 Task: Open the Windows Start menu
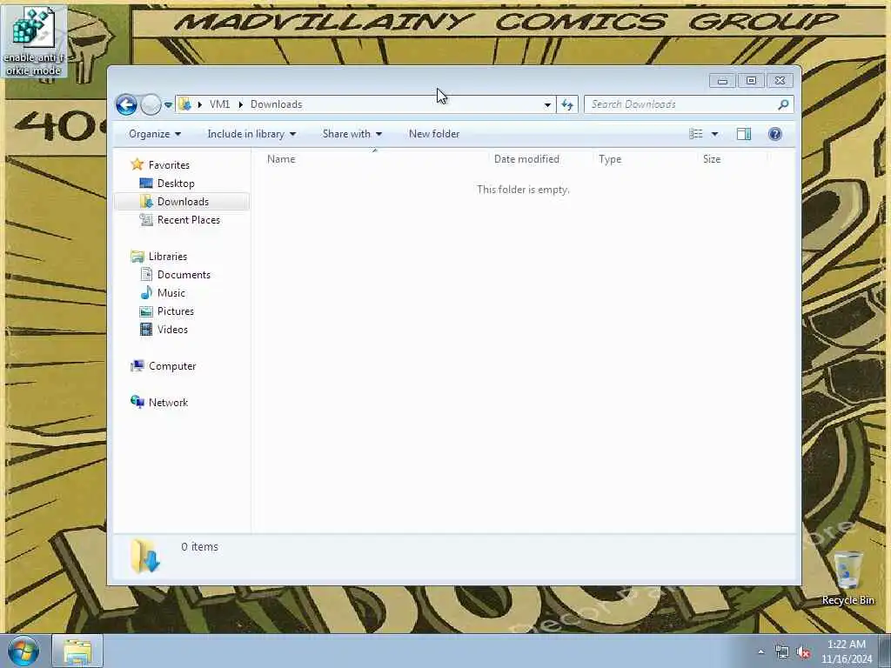(23, 651)
